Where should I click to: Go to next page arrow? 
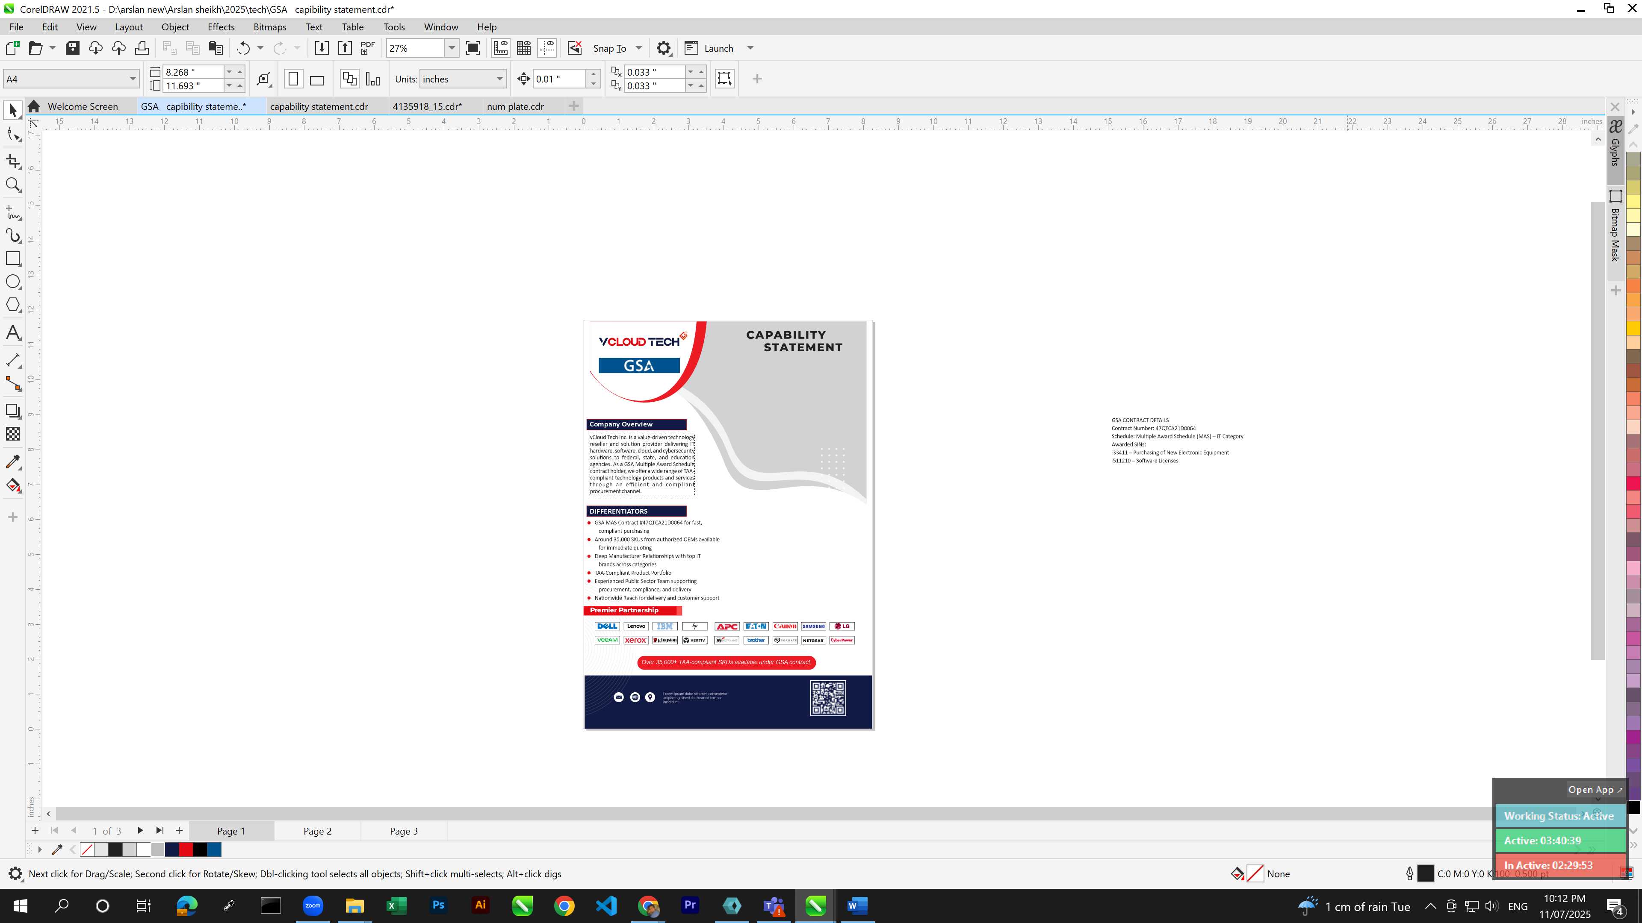[x=140, y=831]
